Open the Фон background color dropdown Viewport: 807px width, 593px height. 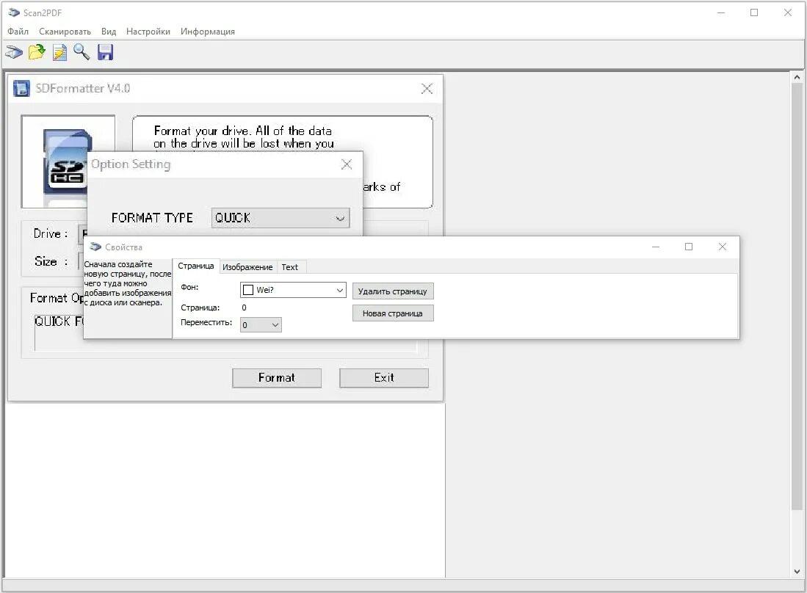coord(294,290)
